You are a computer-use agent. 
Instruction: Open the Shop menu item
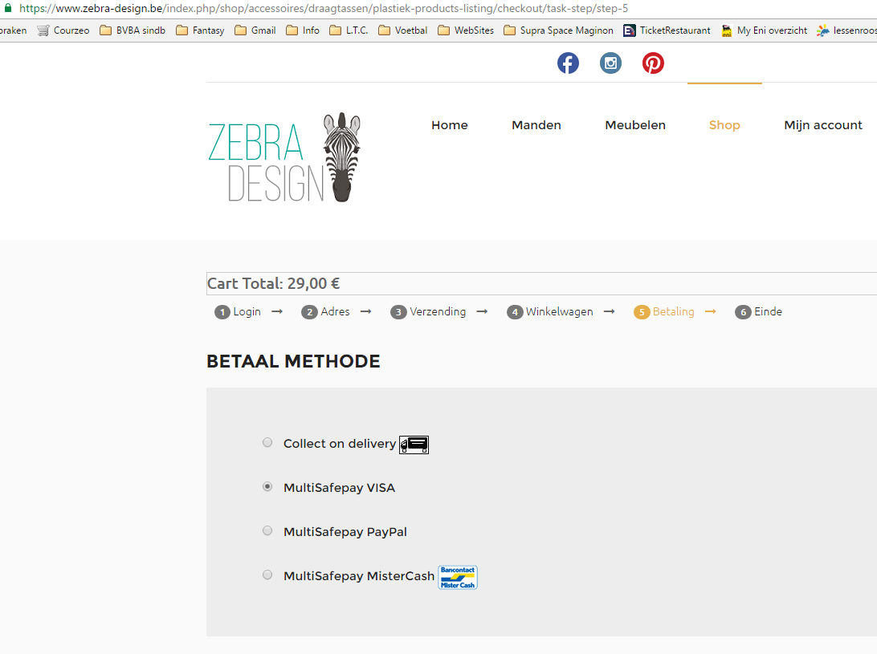(x=724, y=125)
